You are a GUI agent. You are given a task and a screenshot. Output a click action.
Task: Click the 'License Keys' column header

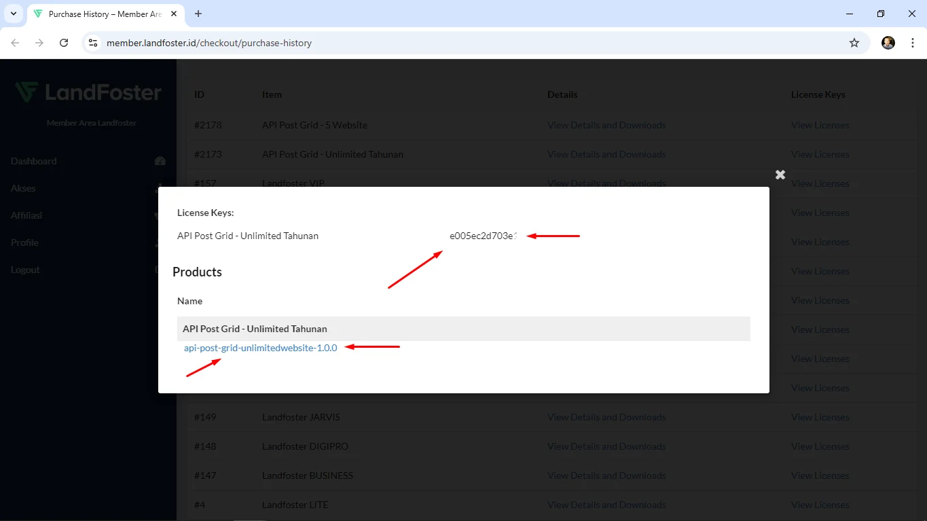pyautogui.click(x=818, y=94)
